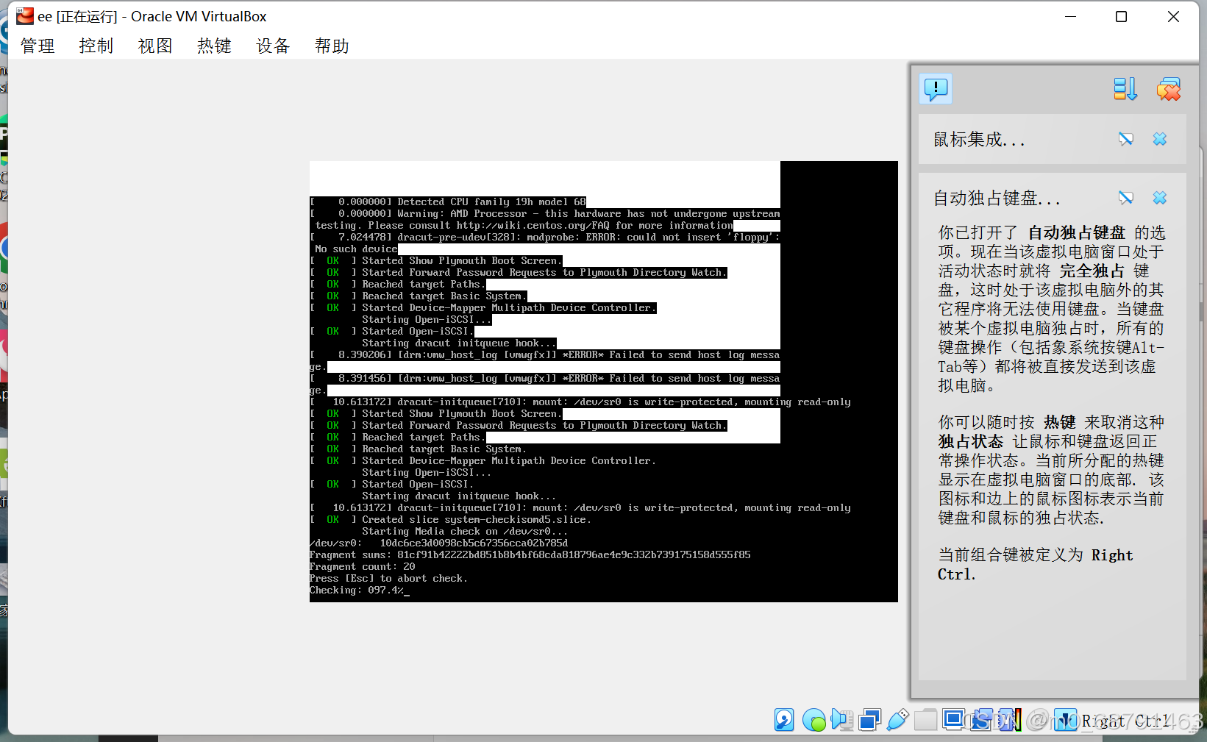Suppress the 自动独占键盘 notification from showing again
Image resolution: width=1207 pixels, height=742 pixels.
[1125, 198]
